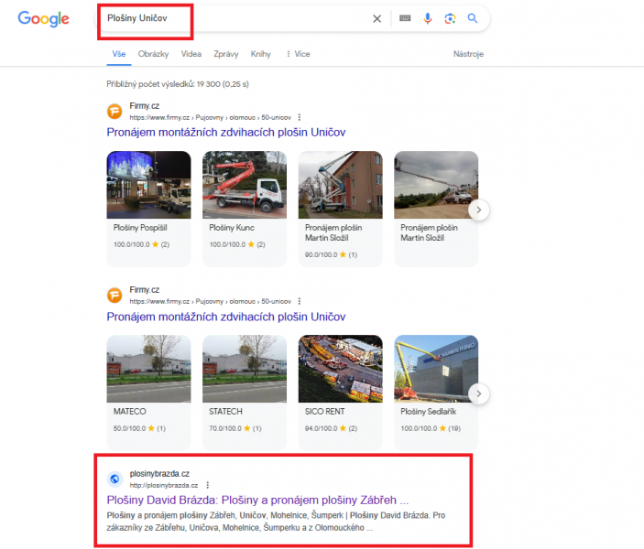
Task: Click the Plošiny Kunc card title
Action: pyautogui.click(x=232, y=227)
